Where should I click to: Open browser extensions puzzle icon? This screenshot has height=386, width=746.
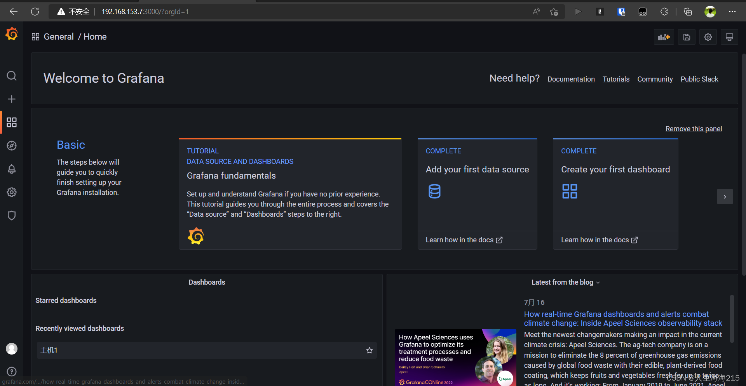(x=664, y=12)
